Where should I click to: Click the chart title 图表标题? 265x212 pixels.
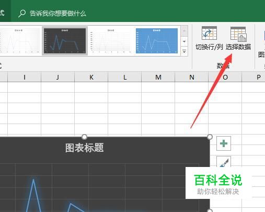point(84,148)
